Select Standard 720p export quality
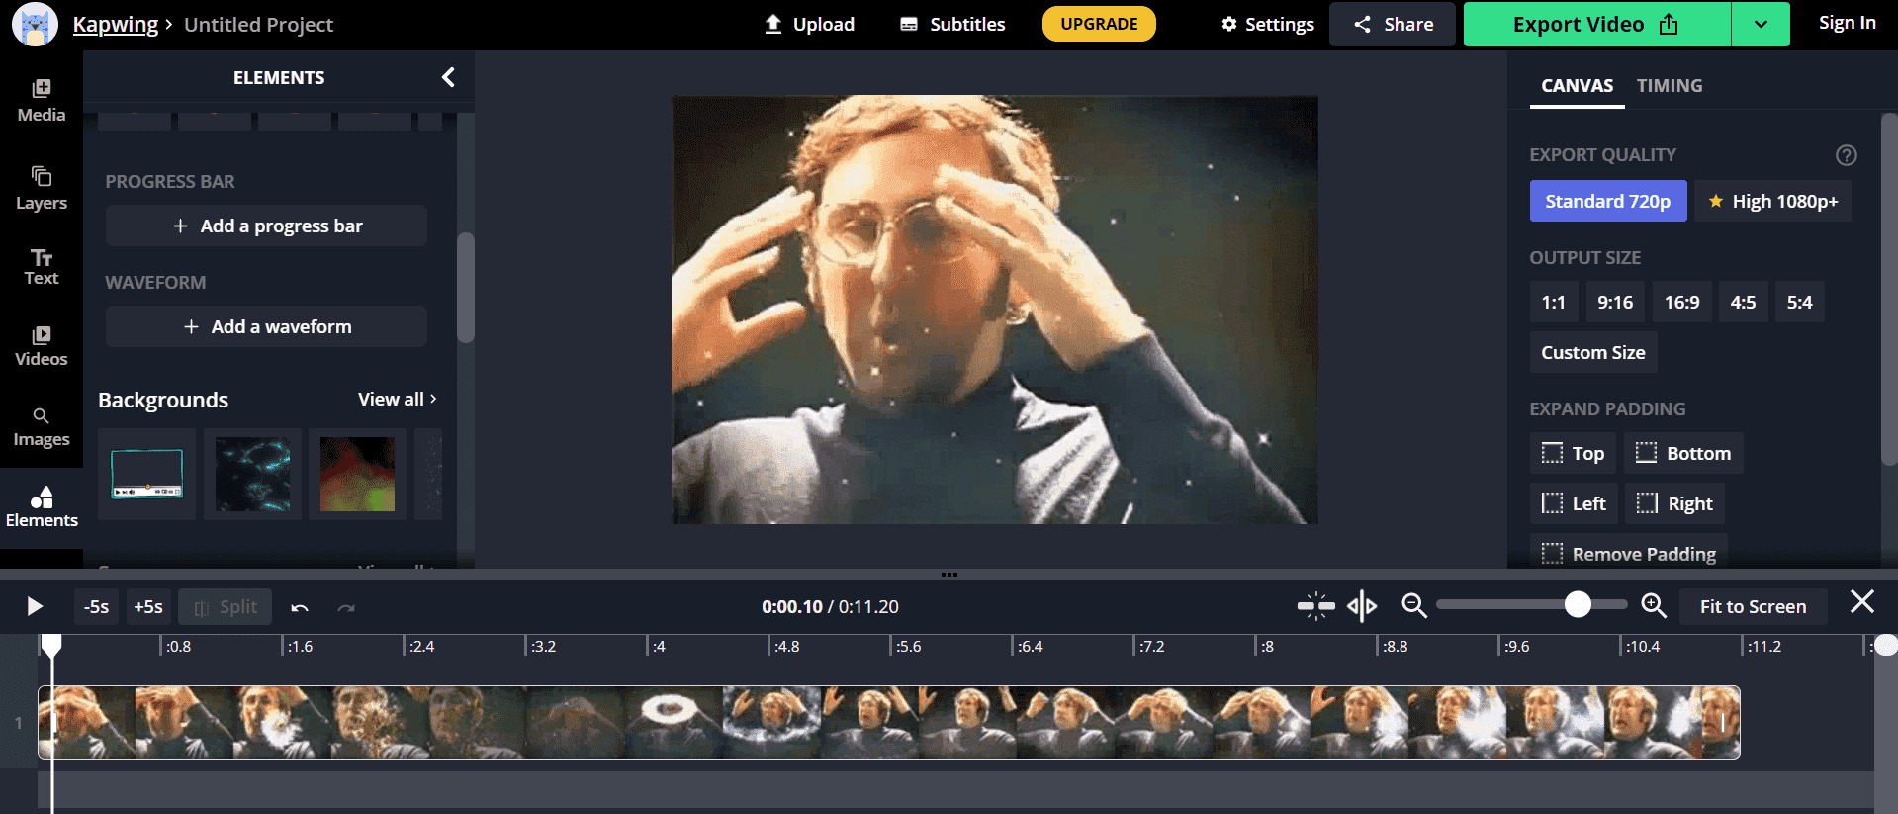 click(x=1608, y=201)
